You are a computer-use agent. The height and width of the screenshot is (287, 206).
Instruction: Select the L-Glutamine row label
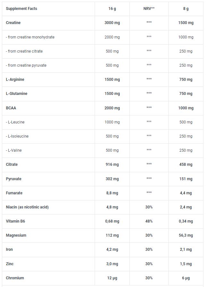click(x=16, y=94)
